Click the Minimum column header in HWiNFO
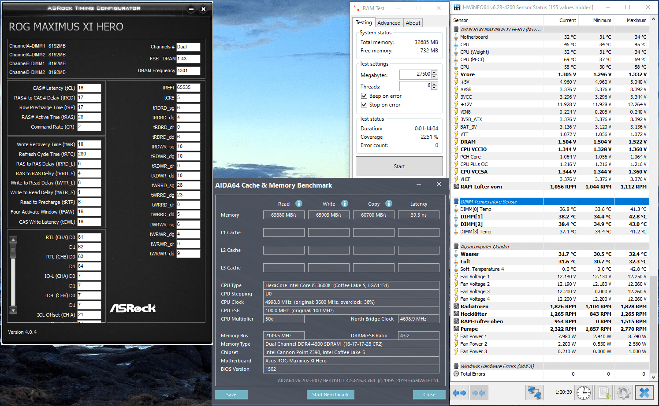The width and height of the screenshot is (659, 406). (x=596, y=20)
